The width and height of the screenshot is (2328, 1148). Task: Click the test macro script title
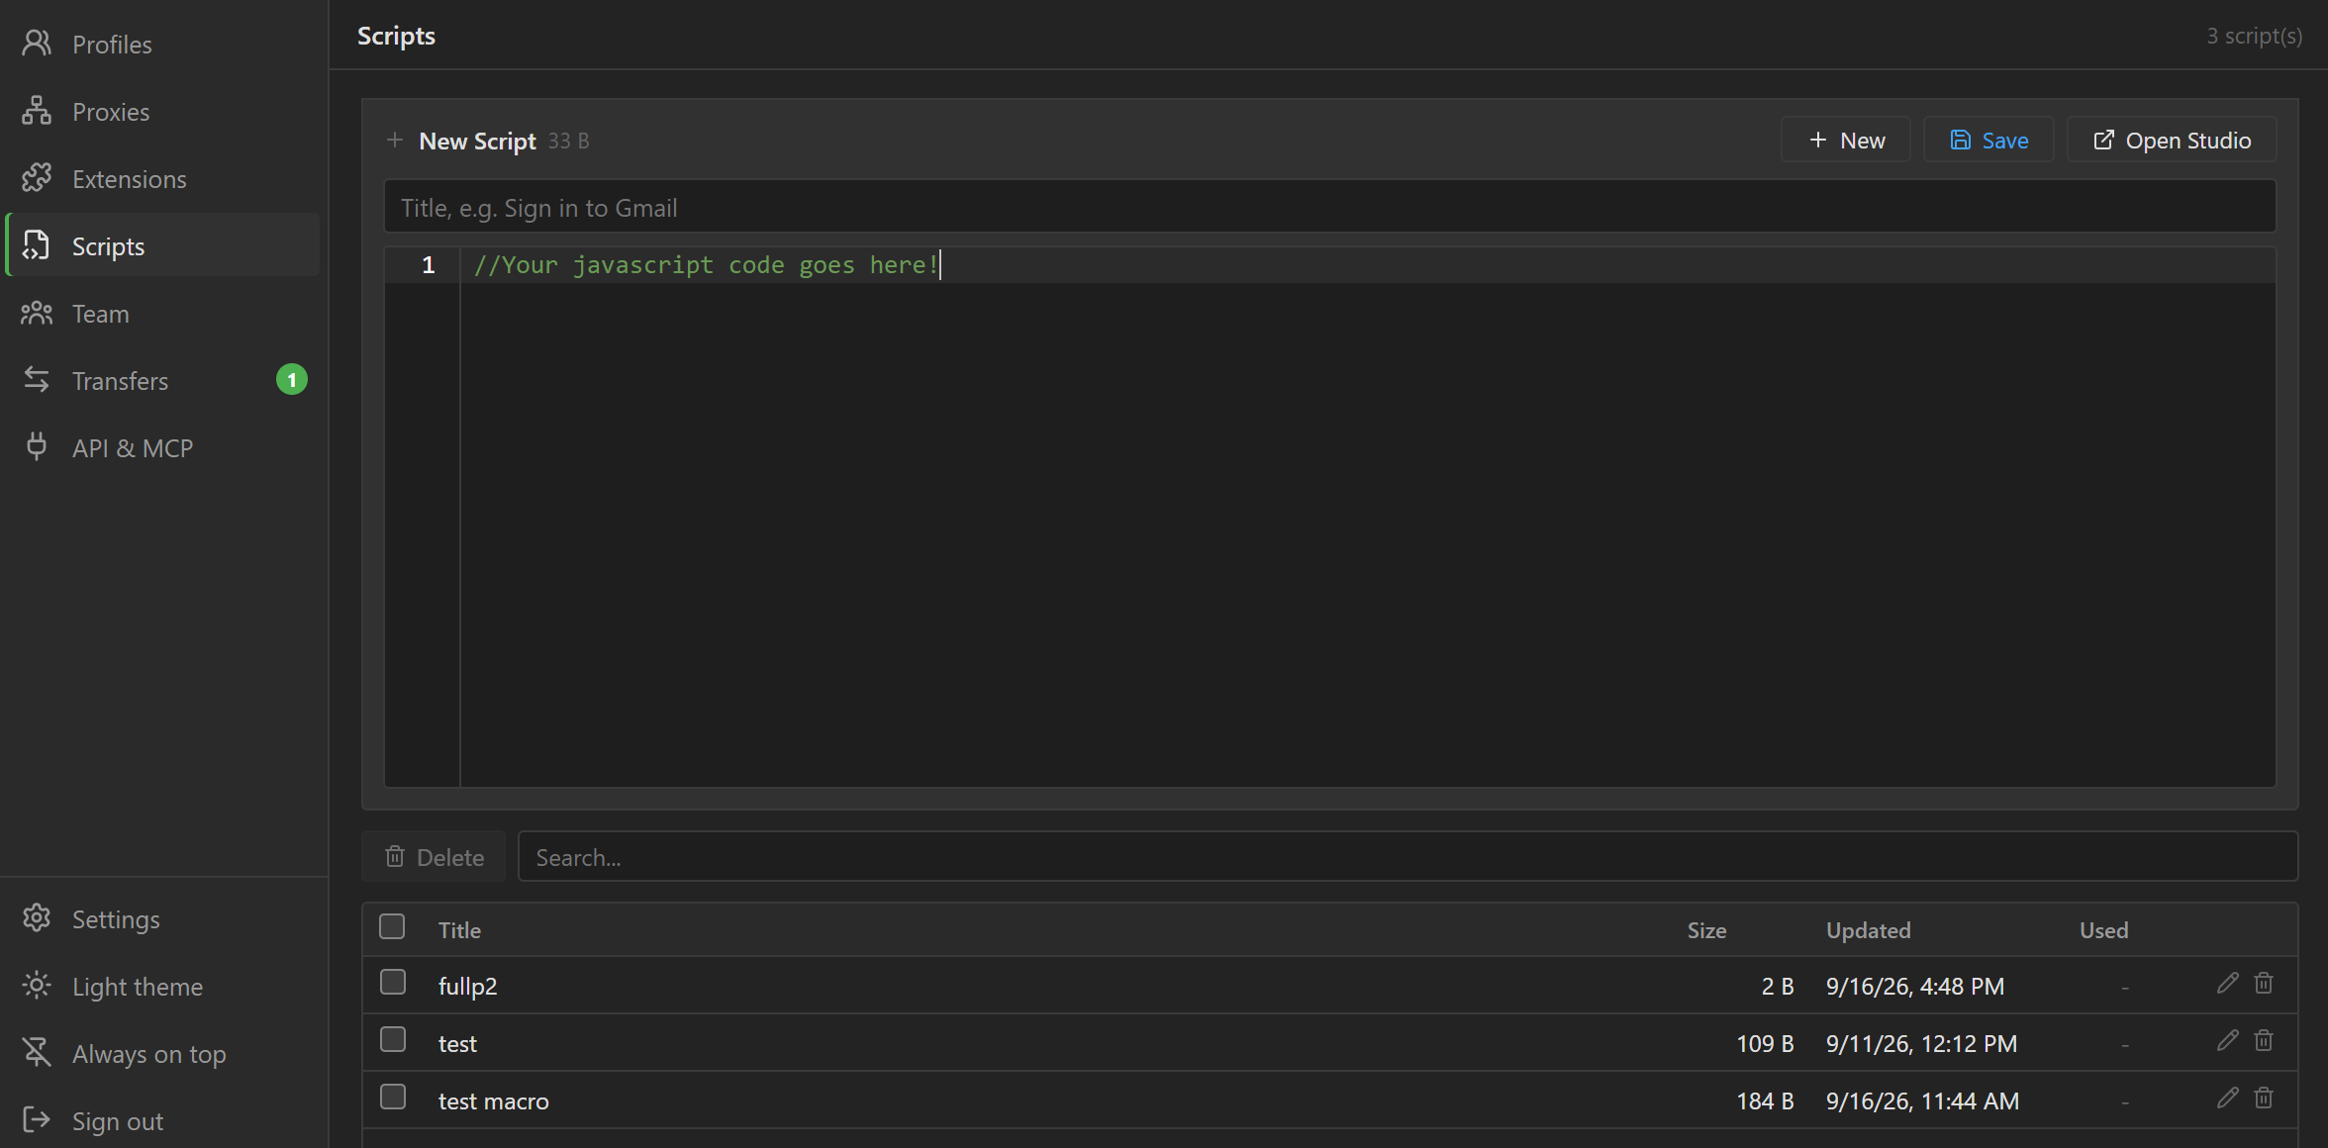coord(493,1101)
